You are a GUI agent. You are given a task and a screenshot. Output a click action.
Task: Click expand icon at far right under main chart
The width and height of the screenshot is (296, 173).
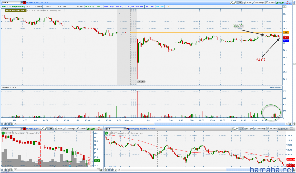pyautogui.click(x=290, y=124)
